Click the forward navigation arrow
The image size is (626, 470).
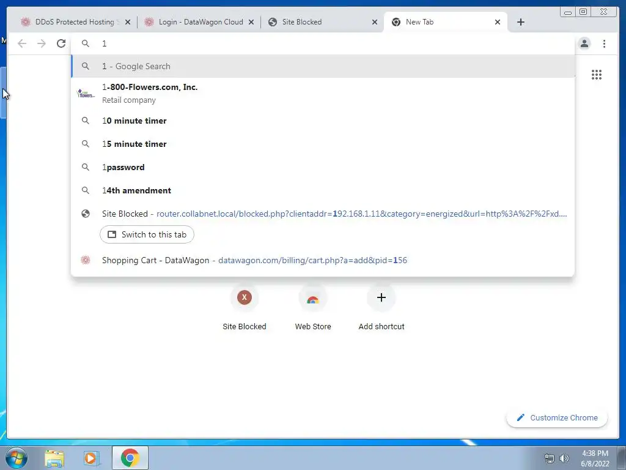[x=42, y=43]
